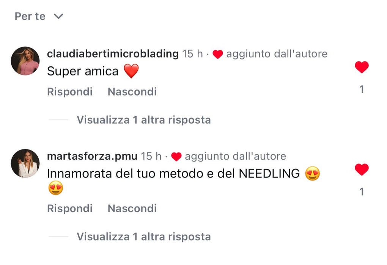
Task: Go to claudiabertimicroblading username link
Action: click(113, 54)
